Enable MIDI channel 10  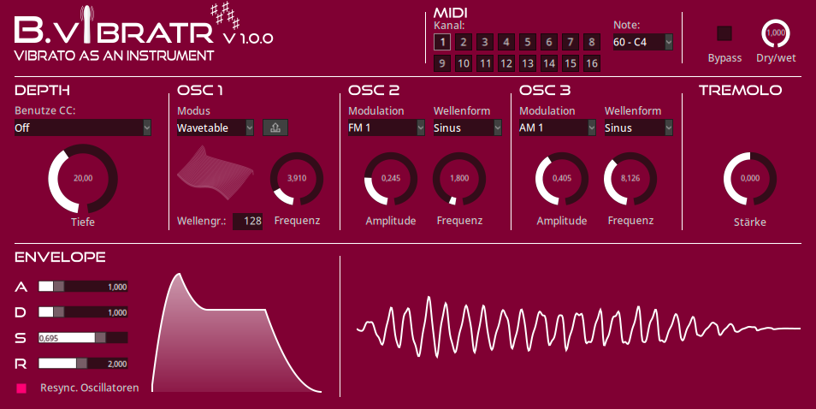click(x=463, y=62)
